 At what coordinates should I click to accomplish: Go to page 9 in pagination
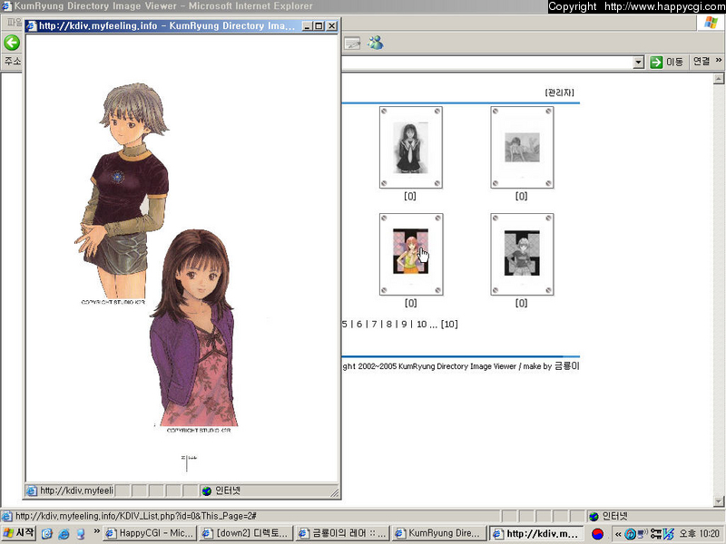[x=404, y=325]
